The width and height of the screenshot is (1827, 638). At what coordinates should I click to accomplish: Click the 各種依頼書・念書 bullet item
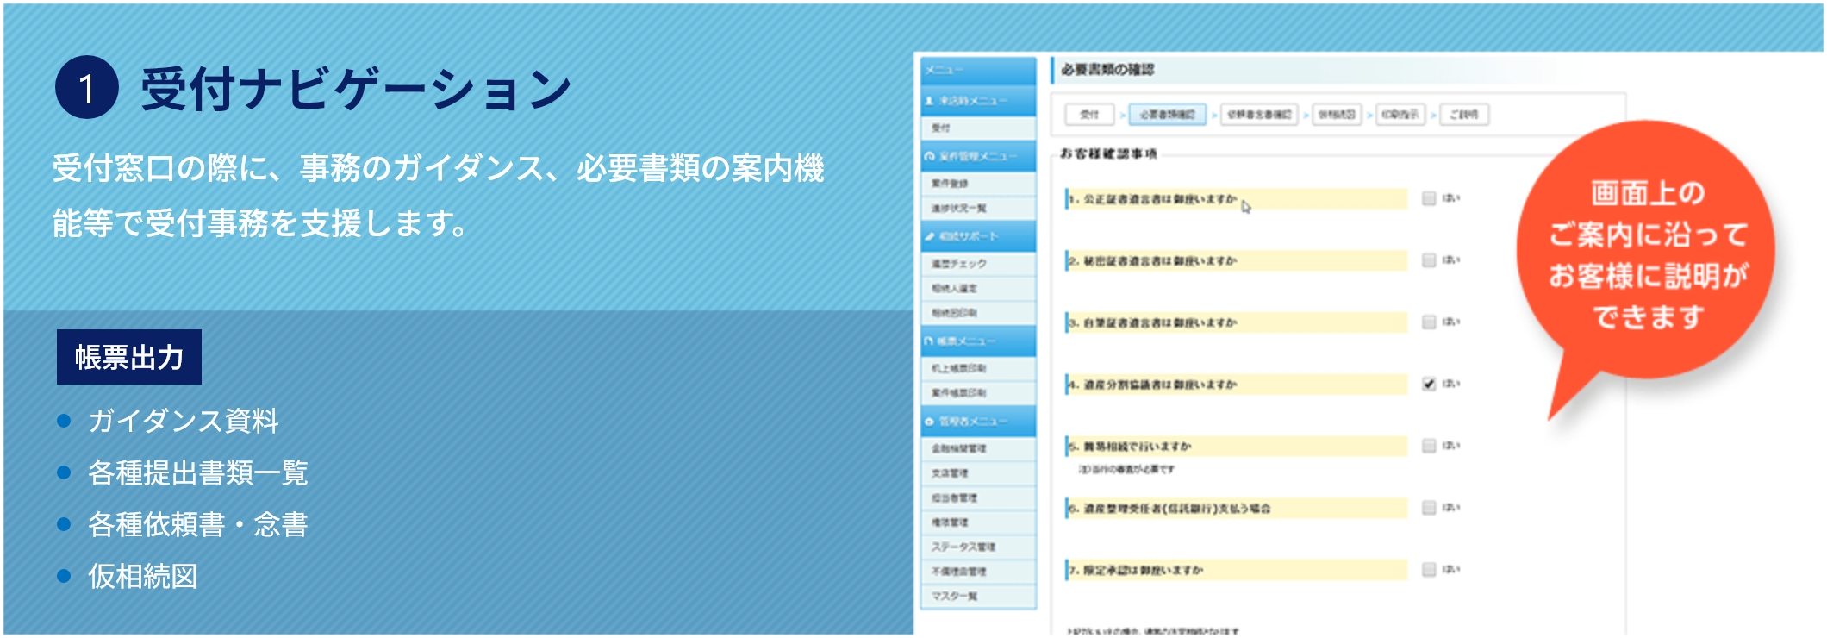click(197, 524)
